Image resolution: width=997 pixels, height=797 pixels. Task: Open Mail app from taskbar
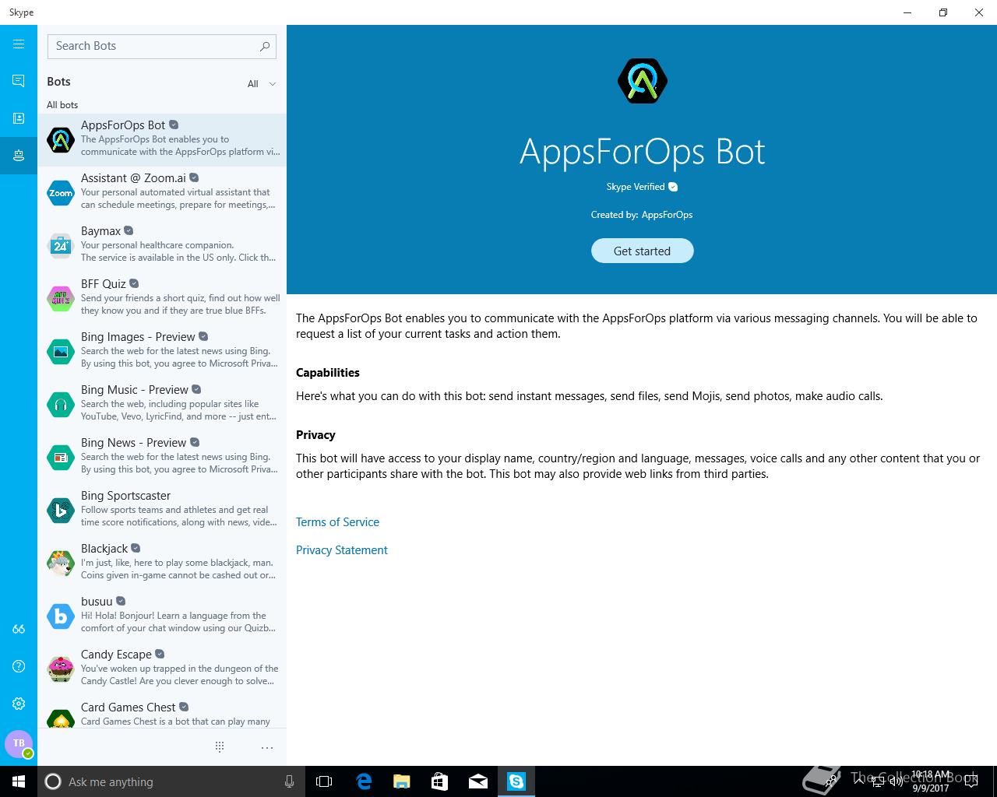click(478, 781)
